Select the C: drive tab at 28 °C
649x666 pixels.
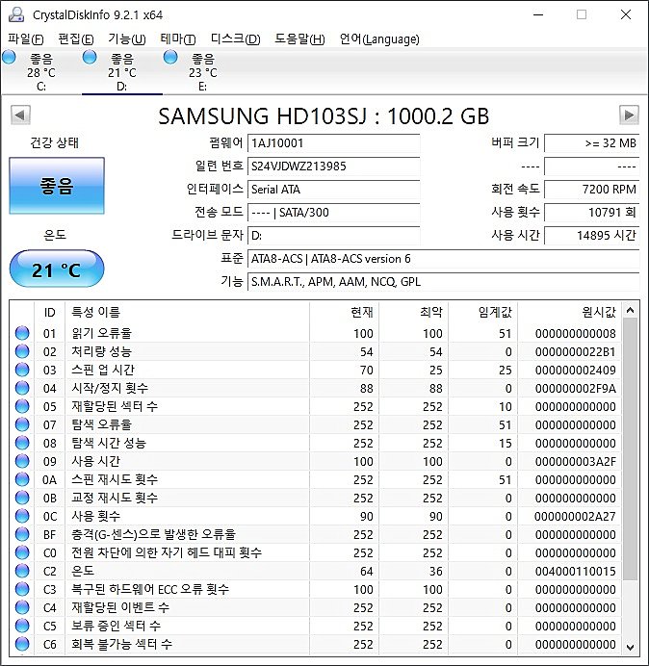click(40, 72)
